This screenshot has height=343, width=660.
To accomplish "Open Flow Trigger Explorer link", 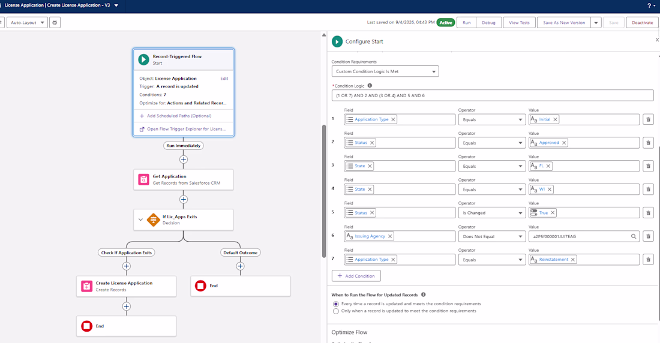I will (186, 129).
